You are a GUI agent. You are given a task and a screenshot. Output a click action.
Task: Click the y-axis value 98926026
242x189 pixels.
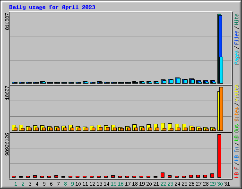7,145
